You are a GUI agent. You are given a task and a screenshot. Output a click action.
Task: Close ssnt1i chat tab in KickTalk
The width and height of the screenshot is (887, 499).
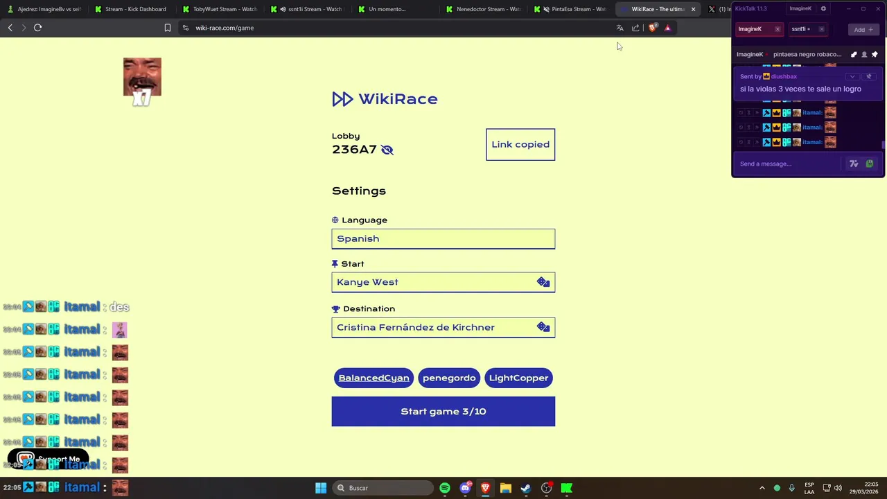point(822,29)
